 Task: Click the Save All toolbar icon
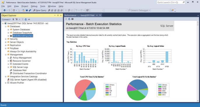(30, 10)
